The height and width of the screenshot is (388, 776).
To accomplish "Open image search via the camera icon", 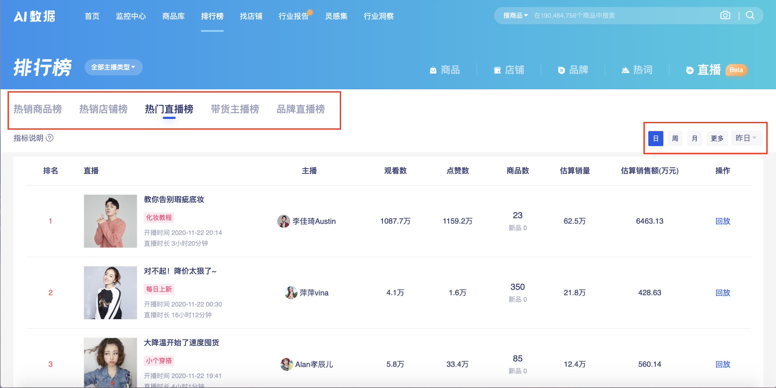I will click(x=725, y=15).
